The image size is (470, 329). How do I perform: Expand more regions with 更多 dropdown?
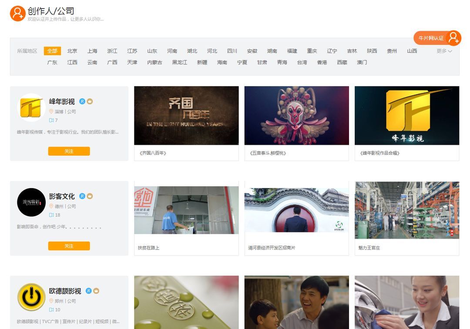(444, 51)
